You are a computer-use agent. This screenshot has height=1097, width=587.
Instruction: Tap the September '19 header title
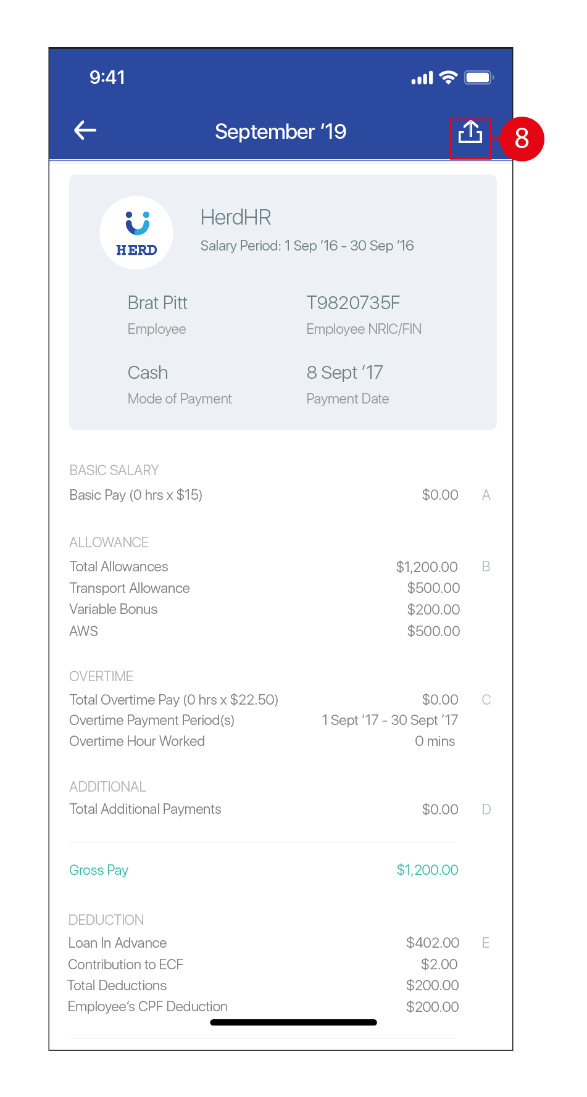coord(280,131)
